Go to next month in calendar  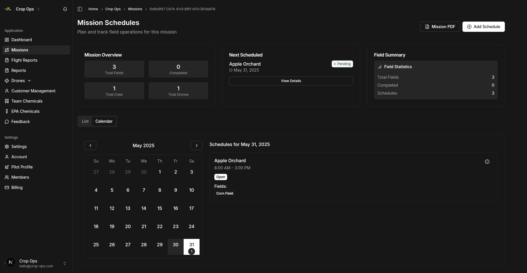(x=197, y=145)
